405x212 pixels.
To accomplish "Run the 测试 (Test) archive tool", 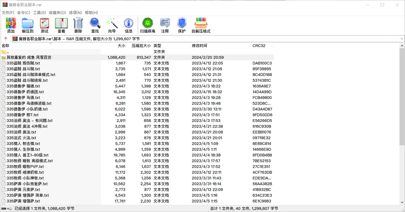I will 44,25.
